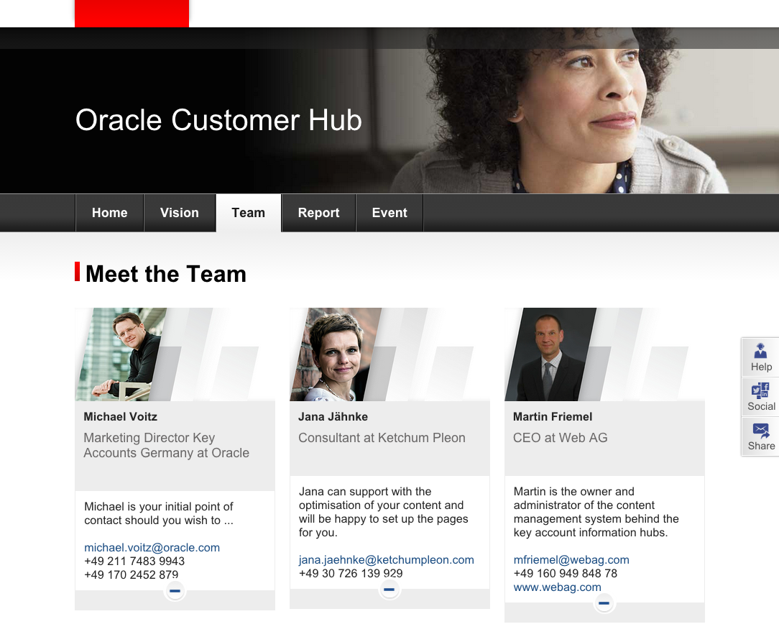Click 'Jana can support with the' description
Viewport: 779px width, 637px height.
point(383,512)
